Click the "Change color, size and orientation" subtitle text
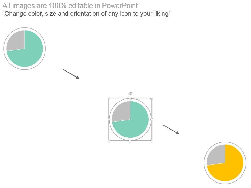Screen dimensions: 251x188 [86, 14]
